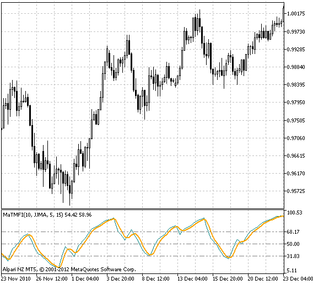Click the 20 Dec 12:00 time marker

point(263,278)
